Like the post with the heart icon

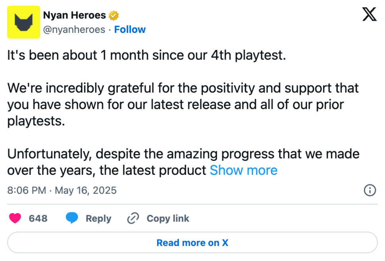pyautogui.click(x=15, y=218)
